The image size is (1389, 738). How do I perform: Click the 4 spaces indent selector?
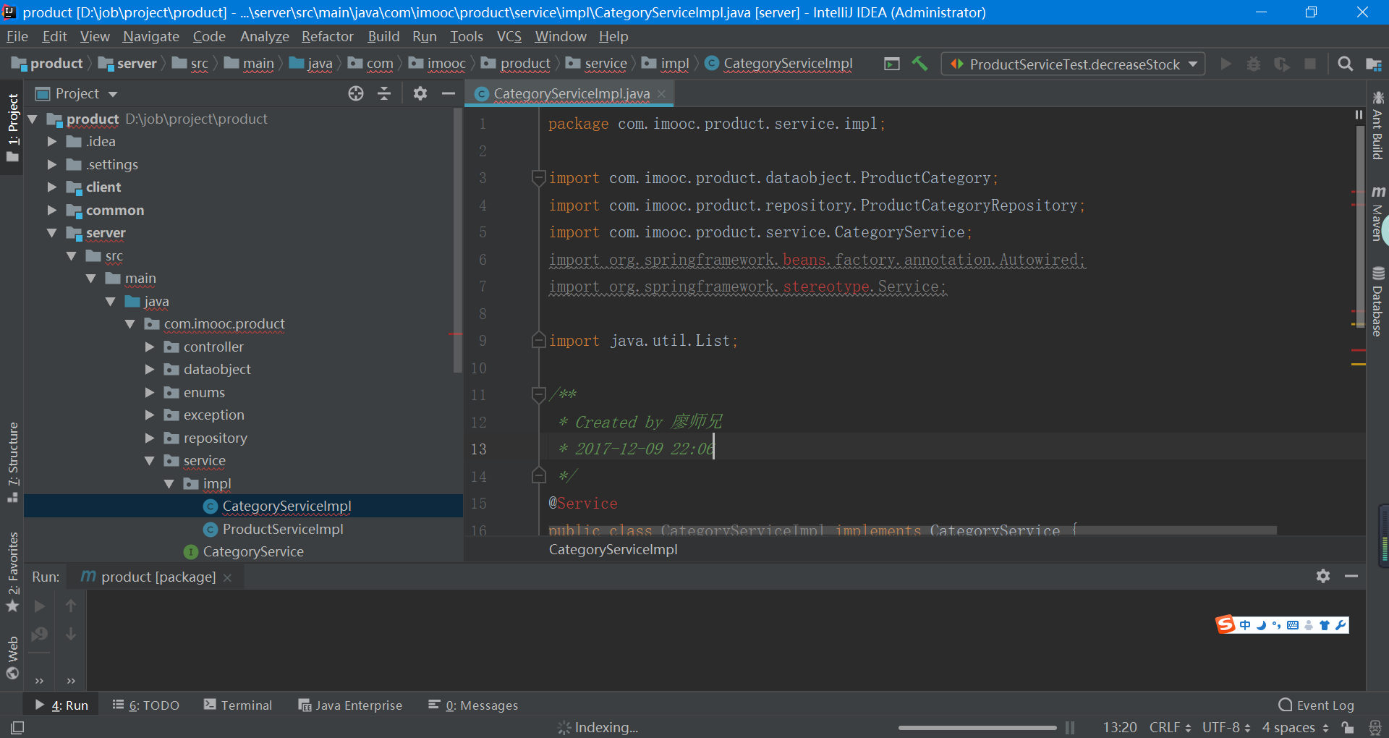[1295, 727]
